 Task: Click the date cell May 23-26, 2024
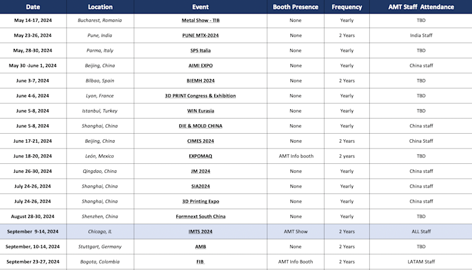click(33, 35)
